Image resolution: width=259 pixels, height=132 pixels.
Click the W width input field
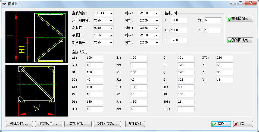[x=179, y=21]
